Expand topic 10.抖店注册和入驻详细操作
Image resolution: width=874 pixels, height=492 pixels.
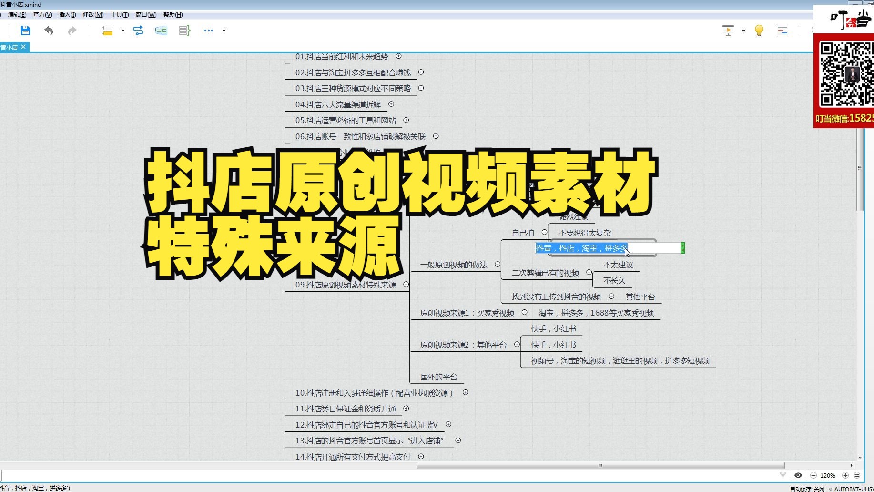click(x=466, y=392)
